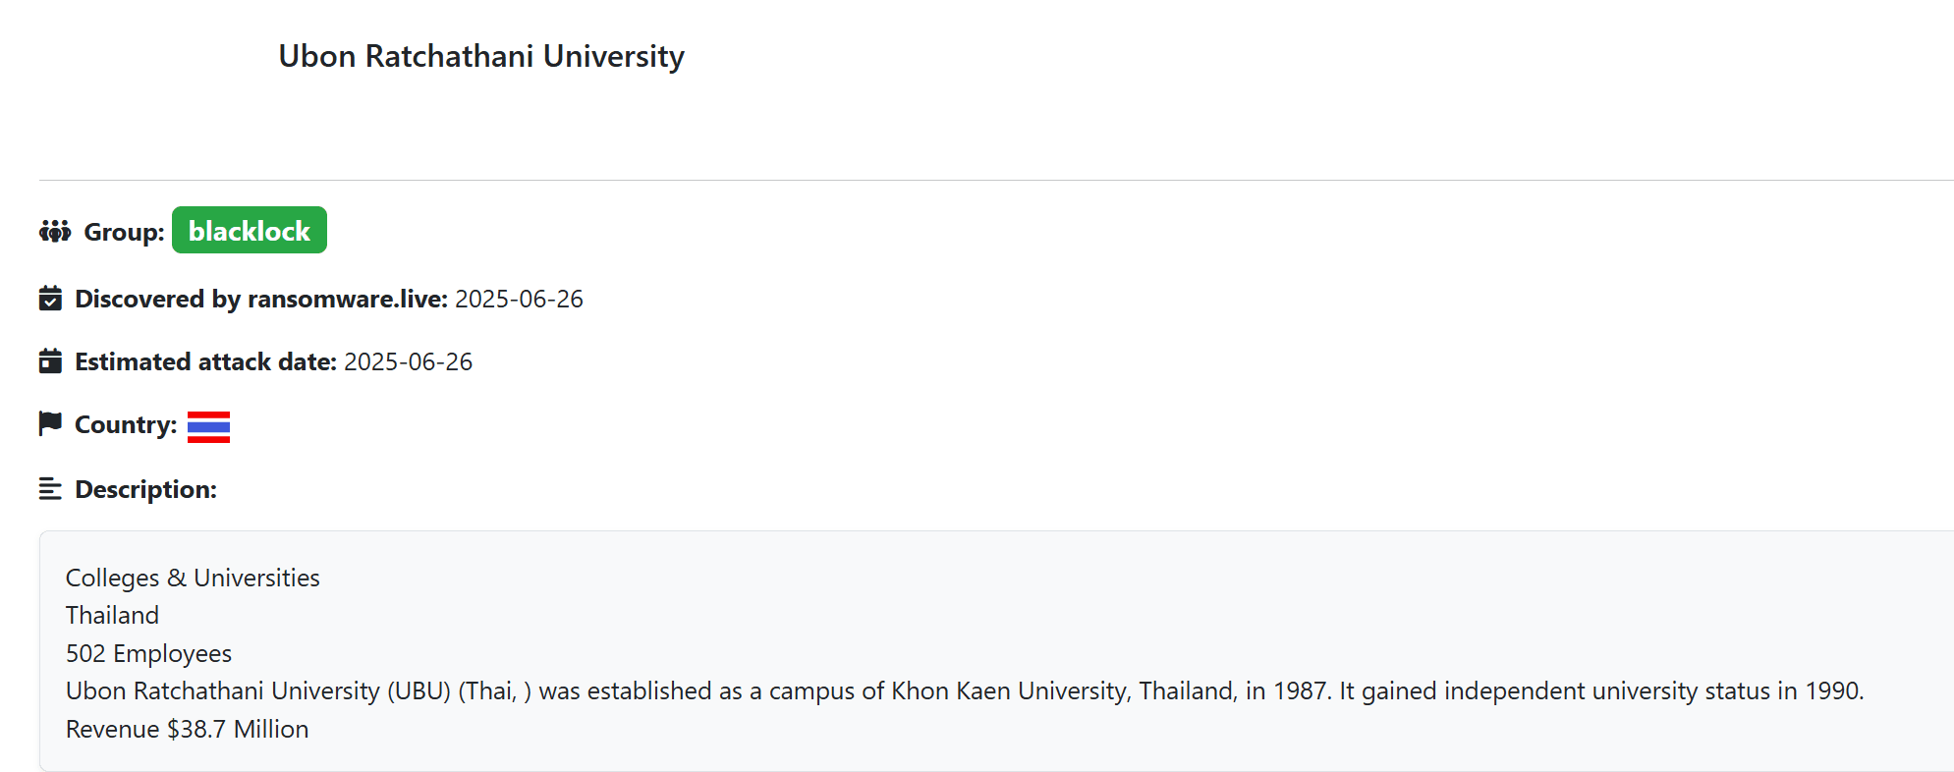This screenshot has height=772, width=1954.
Task: Click the Group label
Action: coord(124,233)
